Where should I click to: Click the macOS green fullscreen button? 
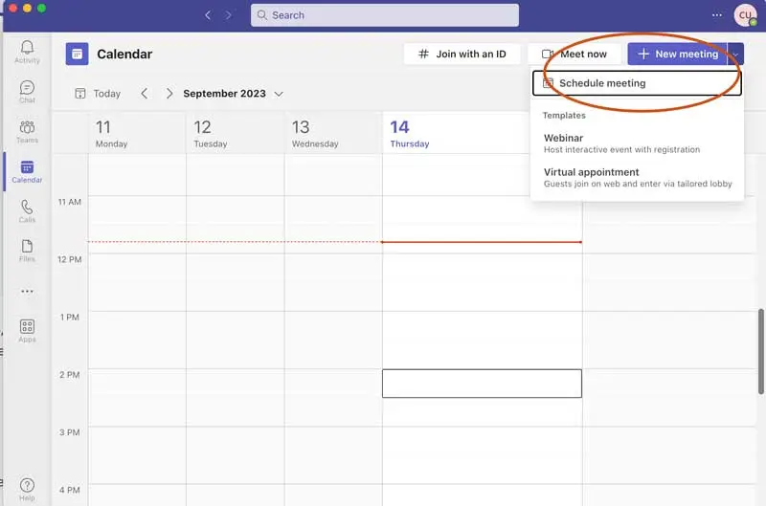41,8
